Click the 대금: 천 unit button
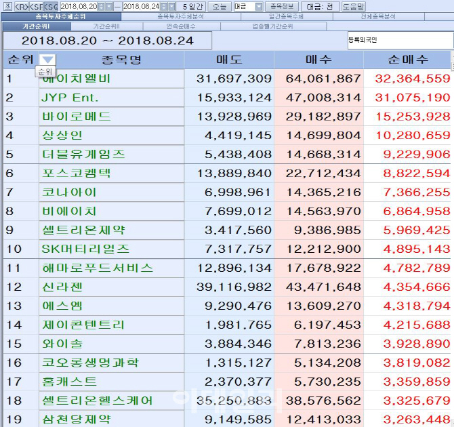This screenshot has height=427, width=454. click(x=320, y=6)
